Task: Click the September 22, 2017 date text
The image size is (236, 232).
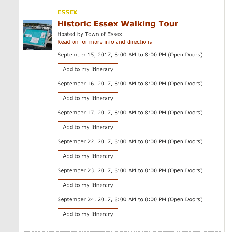Action: click(84, 142)
